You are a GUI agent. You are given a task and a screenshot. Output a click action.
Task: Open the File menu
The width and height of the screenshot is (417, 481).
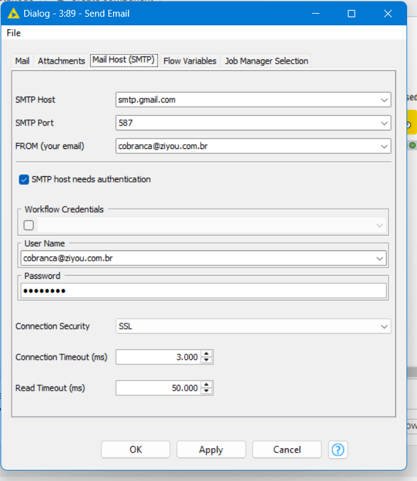click(x=14, y=33)
